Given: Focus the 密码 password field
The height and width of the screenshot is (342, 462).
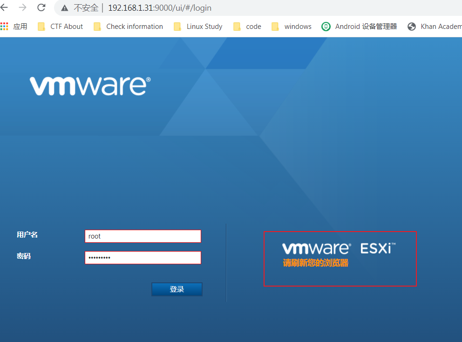Looking at the screenshot, I should (143, 258).
